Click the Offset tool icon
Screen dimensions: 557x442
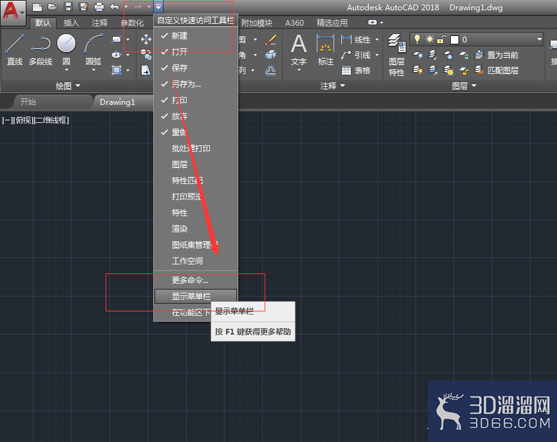[270, 70]
